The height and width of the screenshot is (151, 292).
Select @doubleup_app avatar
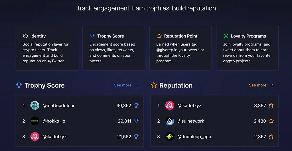pos(170,137)
